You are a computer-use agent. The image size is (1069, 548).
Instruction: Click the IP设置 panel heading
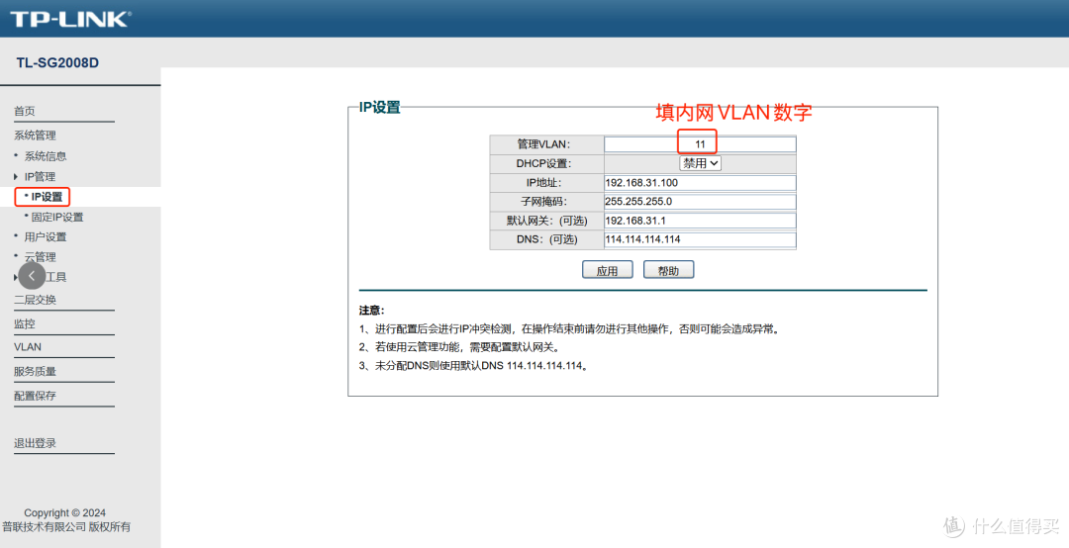pos(380,108)
